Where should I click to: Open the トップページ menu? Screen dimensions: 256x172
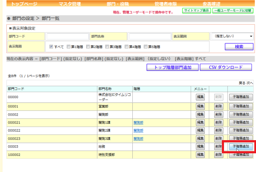pos(24,4)
